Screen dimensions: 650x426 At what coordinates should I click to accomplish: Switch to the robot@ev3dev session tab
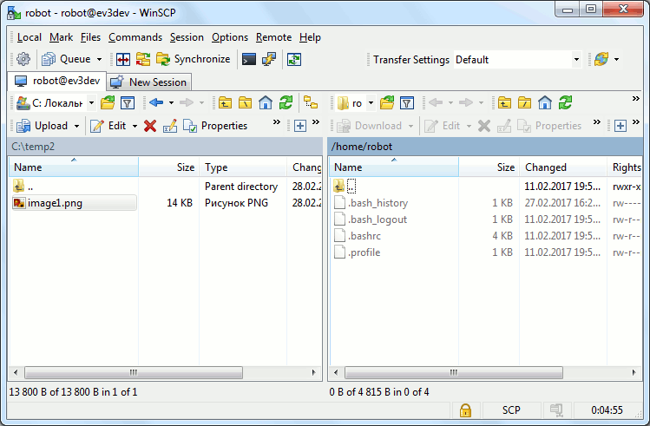point(57,81)
